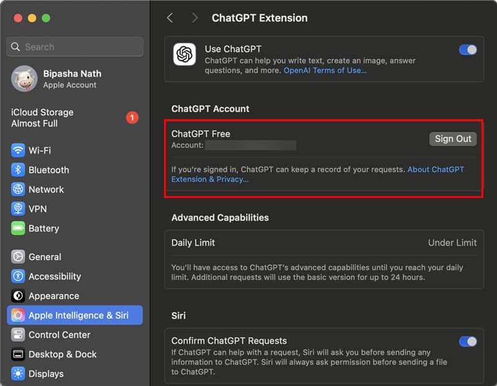Click the ChatGPT logo icon
Screen dimensions: 497x386
point(185,55)
